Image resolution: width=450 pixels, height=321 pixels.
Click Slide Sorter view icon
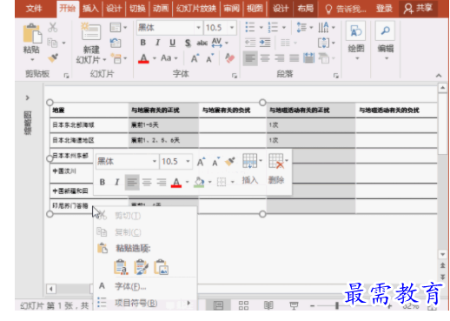click(243, 305)
